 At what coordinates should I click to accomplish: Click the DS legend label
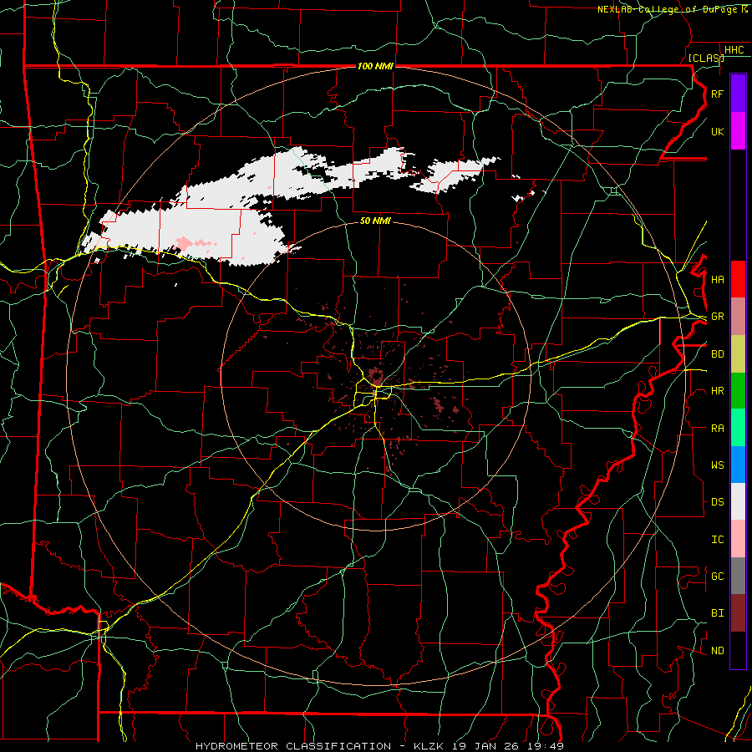click(x=717, y=502)
